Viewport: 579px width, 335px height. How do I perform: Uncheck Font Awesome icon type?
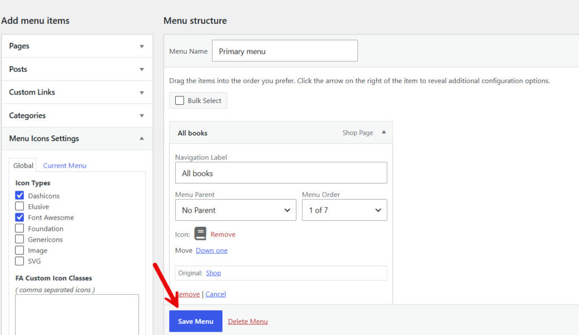[20, 217]
